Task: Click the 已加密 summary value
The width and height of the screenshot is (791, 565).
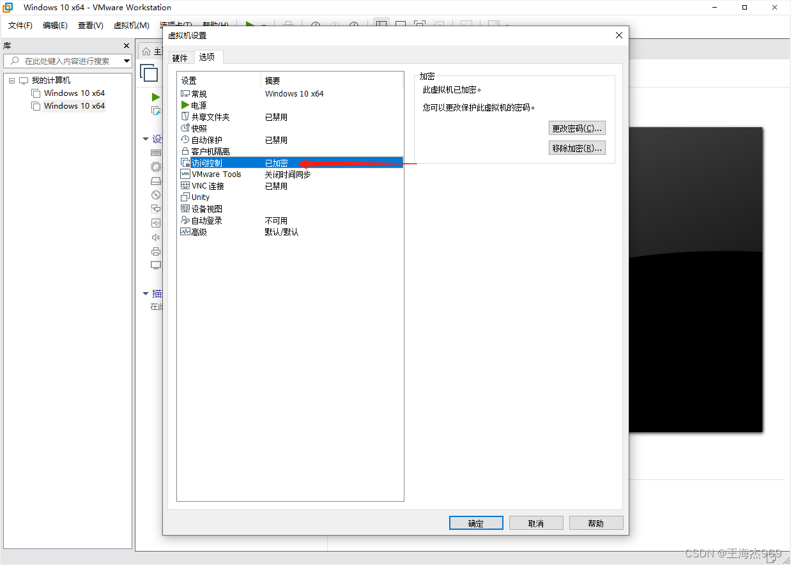Action: (276, 163)
